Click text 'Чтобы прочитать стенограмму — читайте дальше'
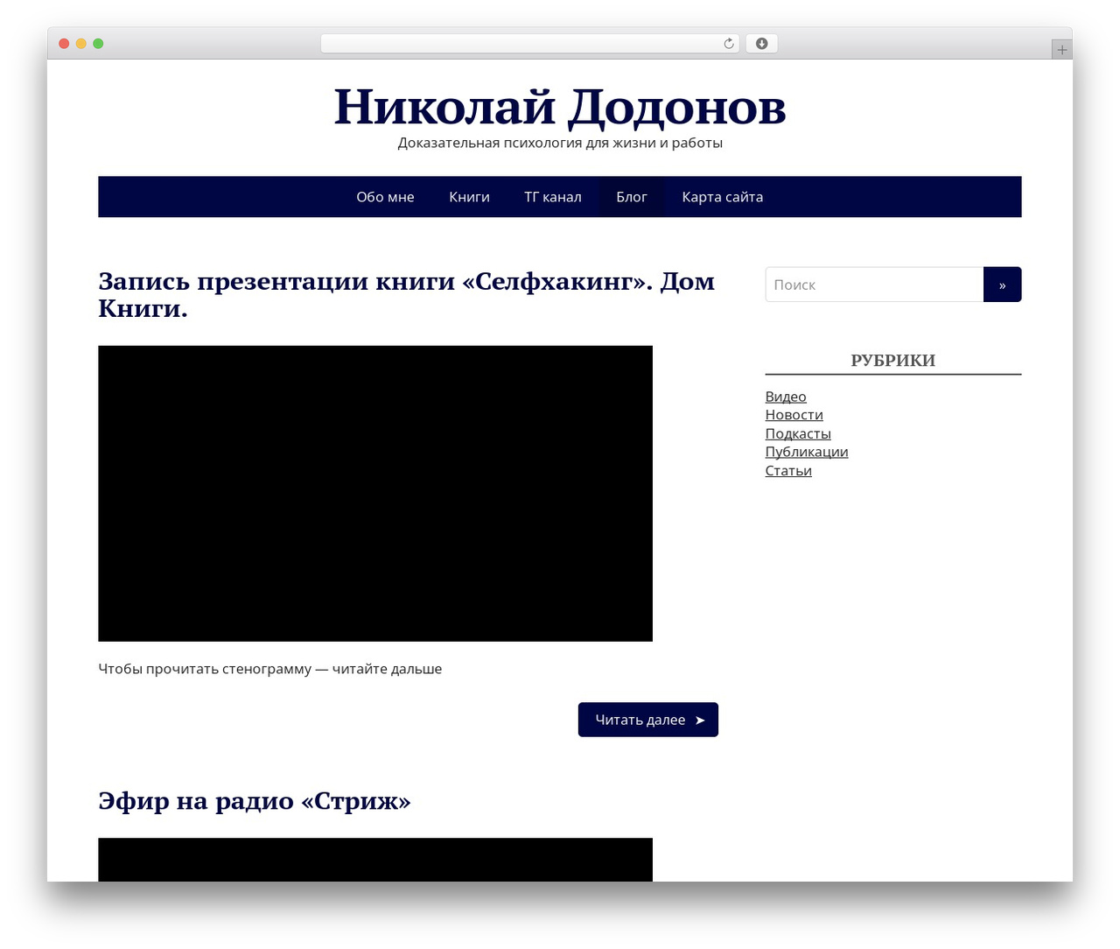This screenshot has width=1120, height=949. (x=270, y=669)
